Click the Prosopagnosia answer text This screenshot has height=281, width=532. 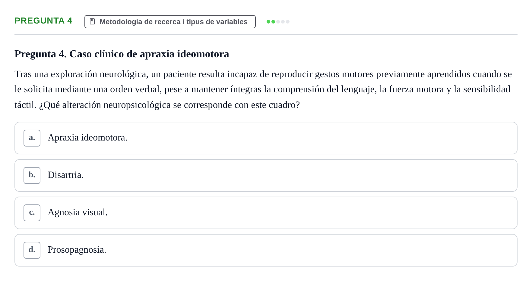pyautogui.click(x=77, y=250)
